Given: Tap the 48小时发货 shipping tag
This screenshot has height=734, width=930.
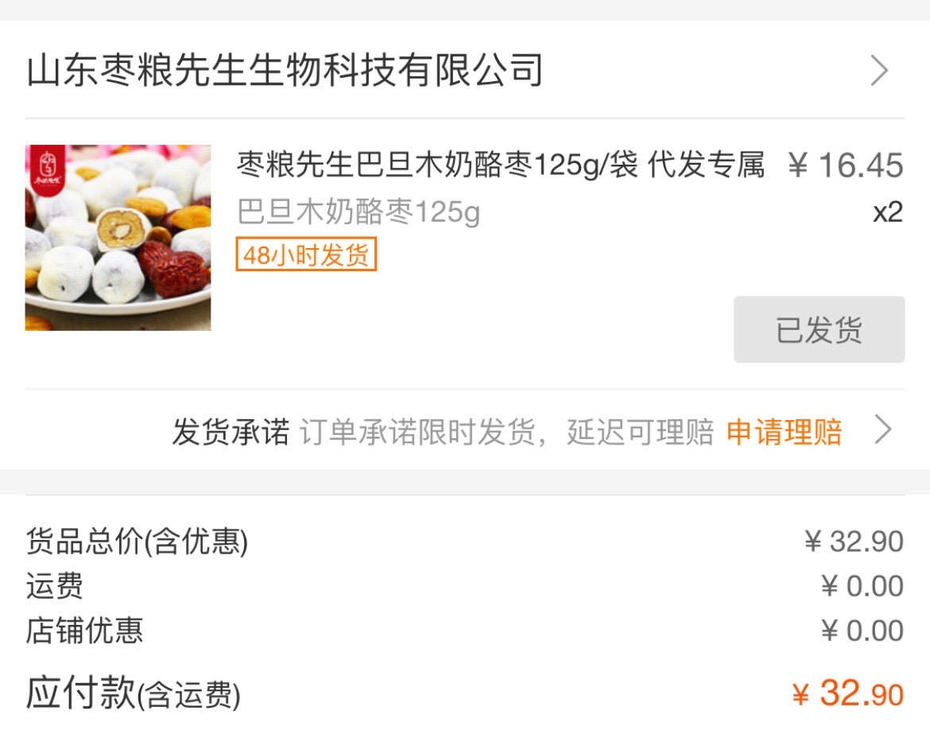Looking at the screenshot, I should 306,254.
